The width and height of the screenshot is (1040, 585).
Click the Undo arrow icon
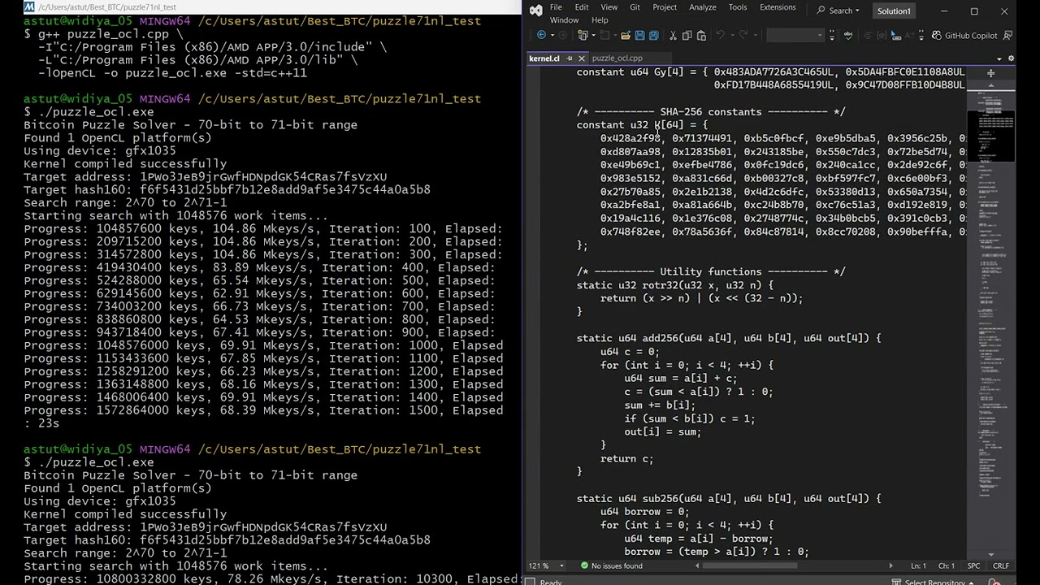coord(721,35)
